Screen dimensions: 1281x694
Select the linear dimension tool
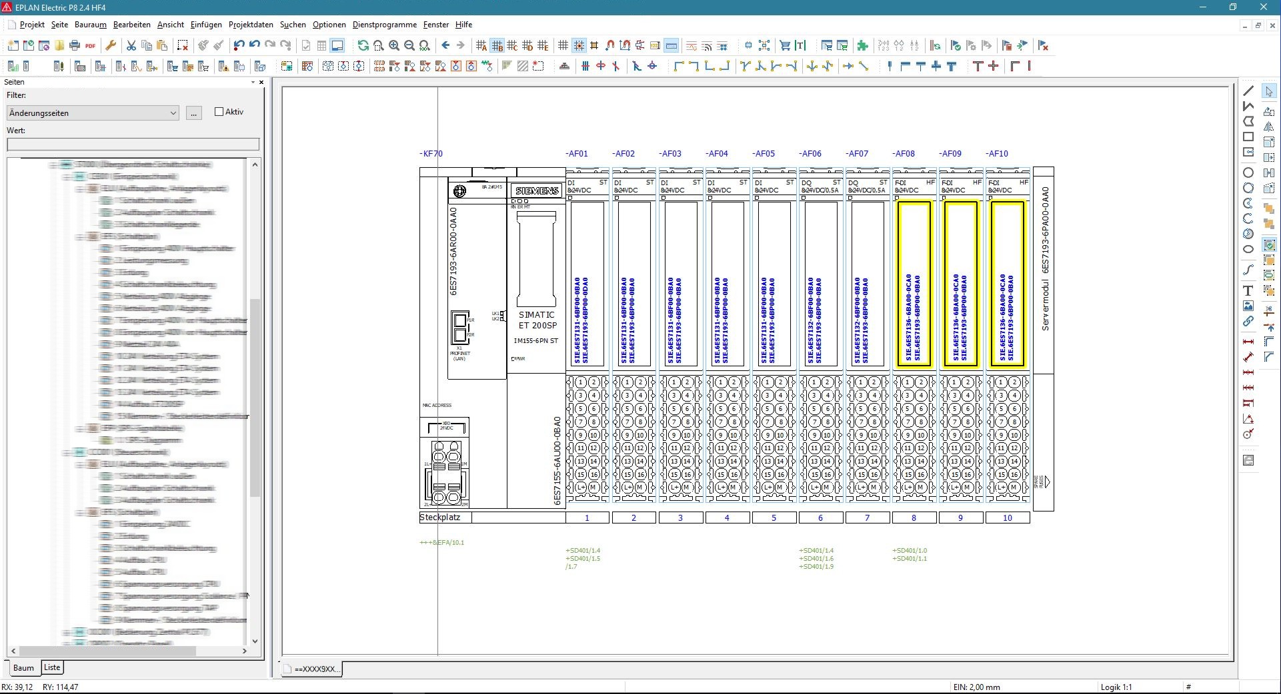[1248, 342]
